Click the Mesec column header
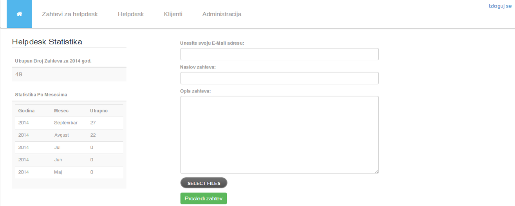The height and width of the screenshot is (206, 515). coord(61,110)
